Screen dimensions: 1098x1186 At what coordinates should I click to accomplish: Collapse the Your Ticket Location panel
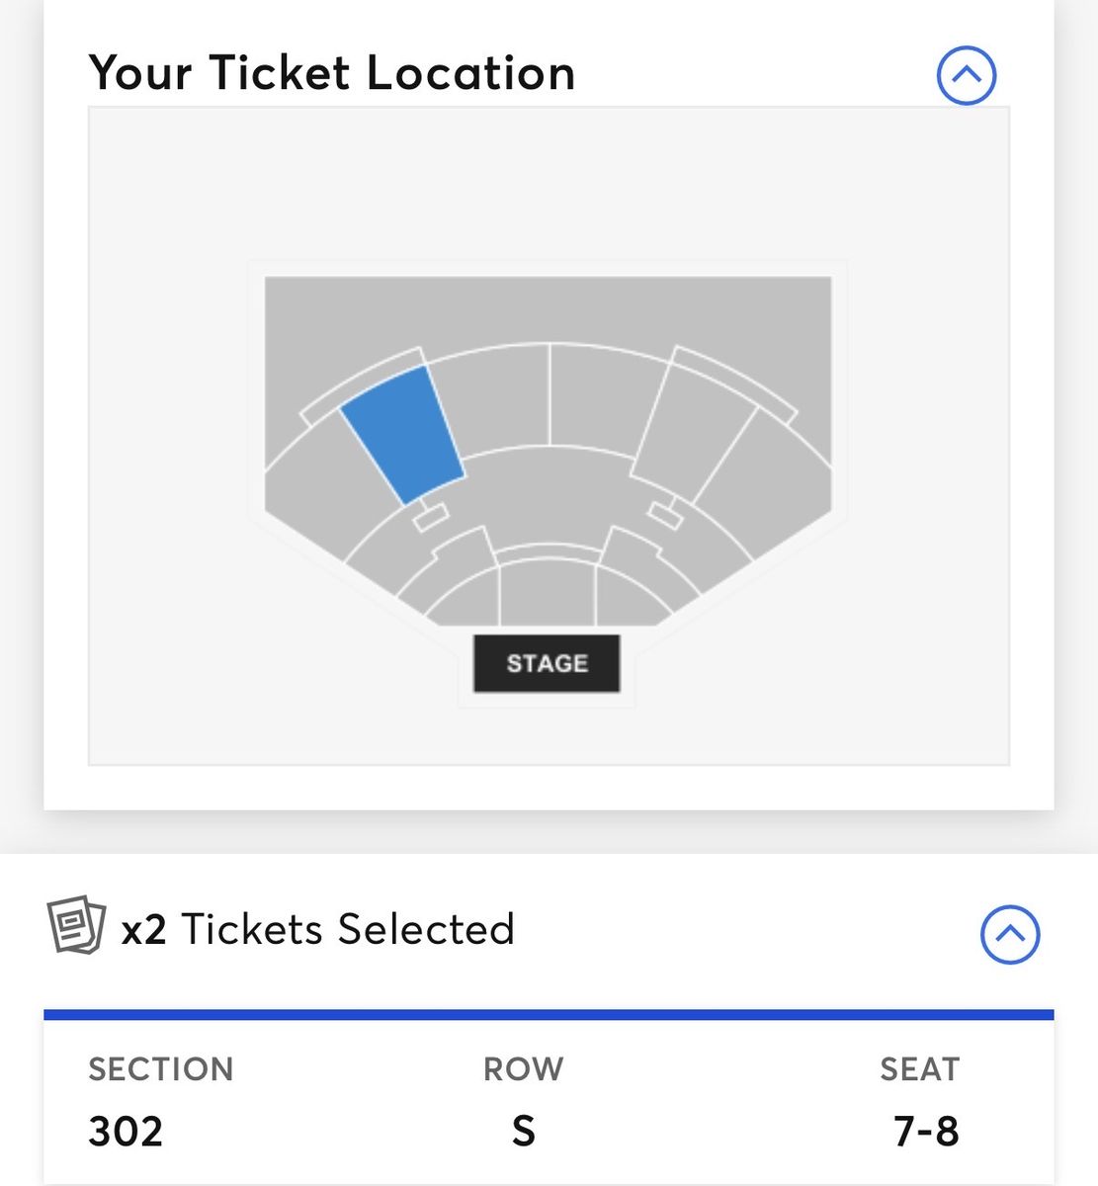966,75
